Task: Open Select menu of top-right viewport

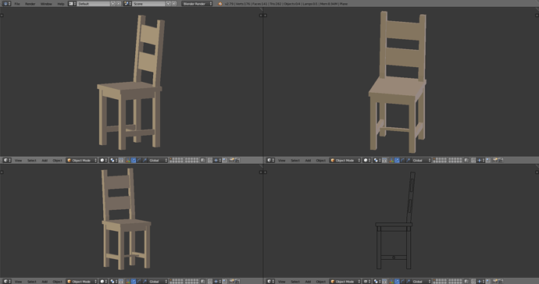Action: [295, 160]
